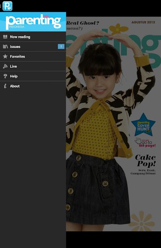
Task: Click the Live feed signal icon
Action: (x=5, y=66)
